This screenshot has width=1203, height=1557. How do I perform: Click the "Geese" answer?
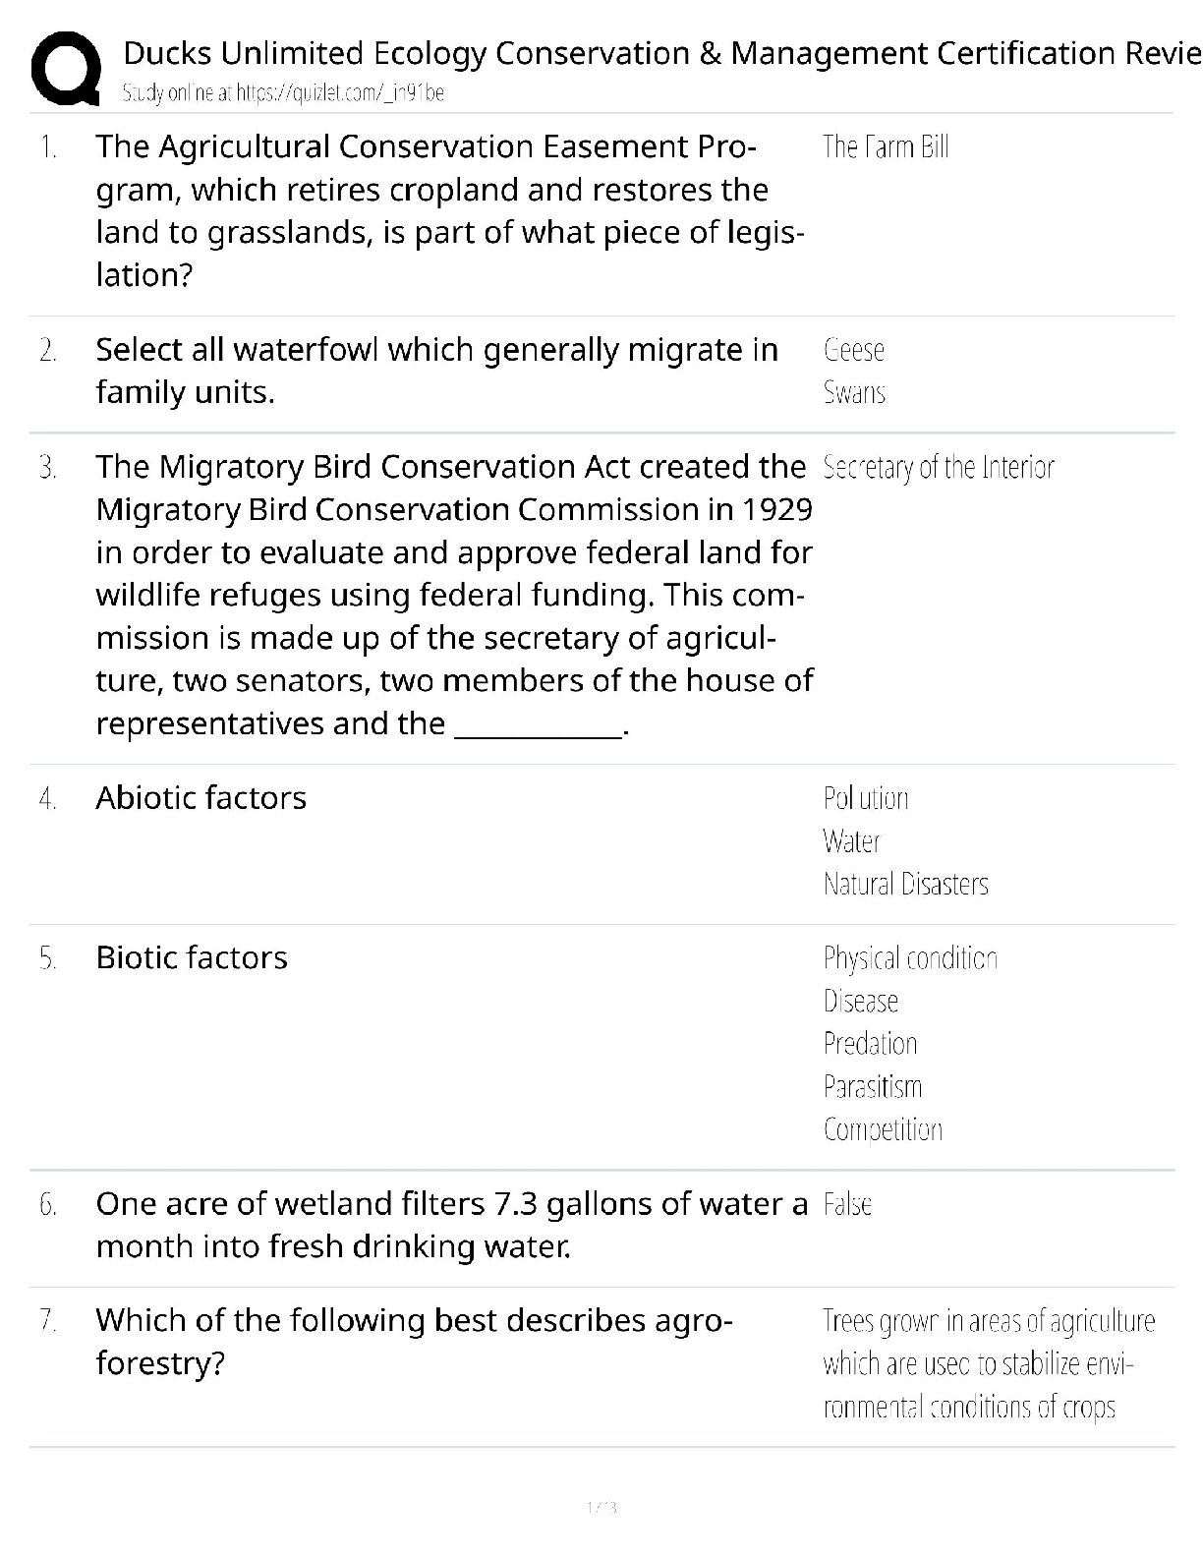point(854,350)
